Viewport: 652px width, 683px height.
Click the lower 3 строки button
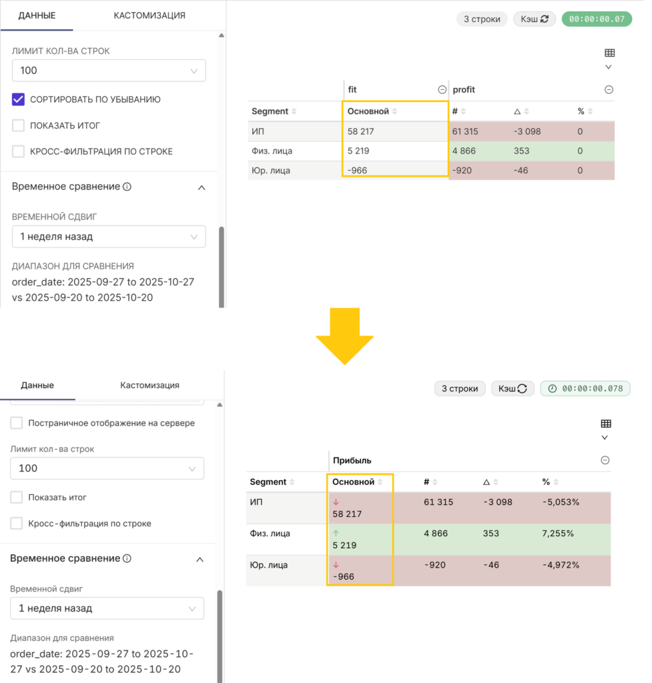pyautogui.click(x=460, y=389)
